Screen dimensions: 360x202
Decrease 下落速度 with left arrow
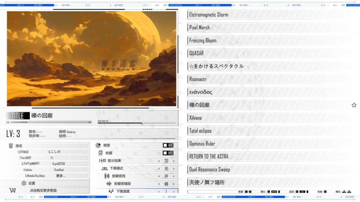pyautogui.click(x=159, y=191)
